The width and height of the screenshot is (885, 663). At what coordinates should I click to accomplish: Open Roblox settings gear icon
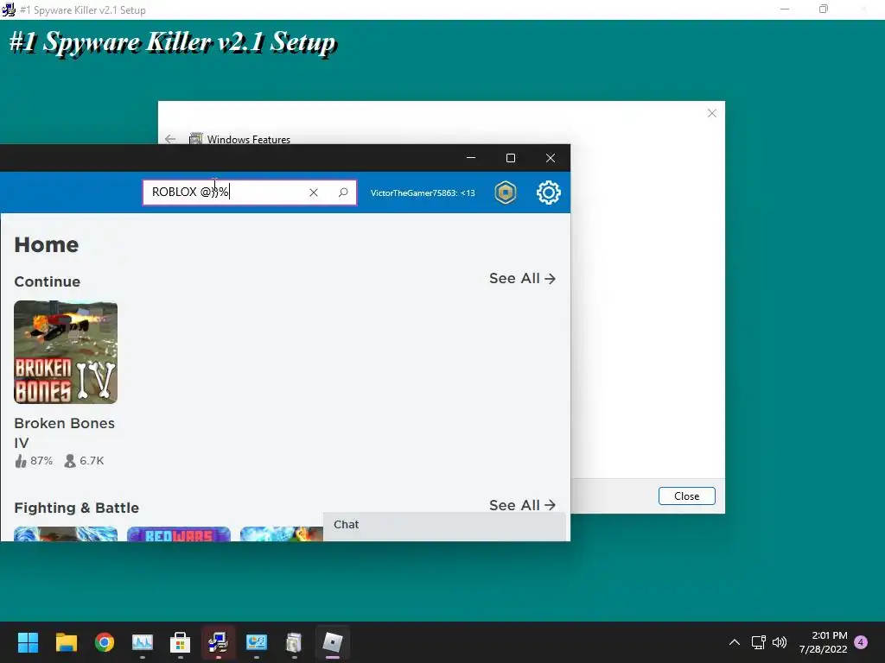tap(548, 193)
